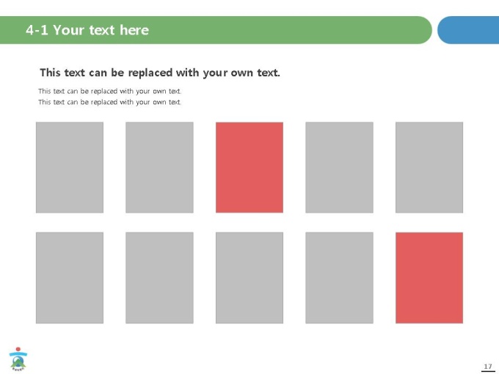Select the last gray placeholder in top row
Image resolution: width=499 pixels, height=374 pixels.
[429, 167]
